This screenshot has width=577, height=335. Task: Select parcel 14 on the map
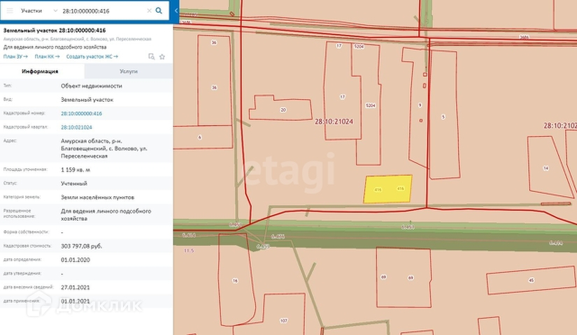point(549,167)
